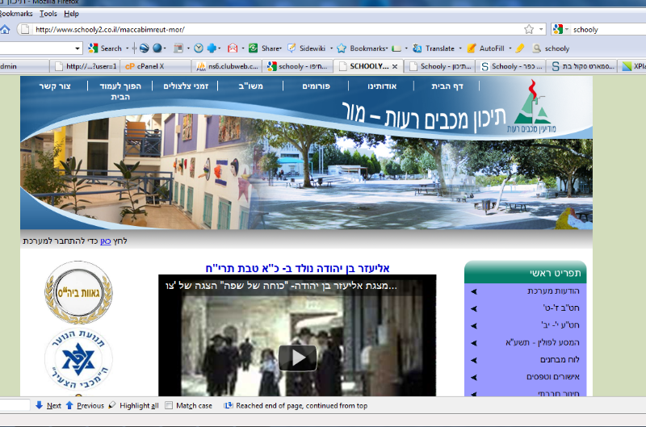Open the Gmail icon dropdown arrow
646x427 pixels.
coord(243,48)
